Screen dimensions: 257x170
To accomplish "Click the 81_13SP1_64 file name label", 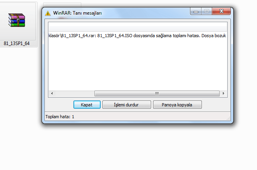I will (17, 43).
